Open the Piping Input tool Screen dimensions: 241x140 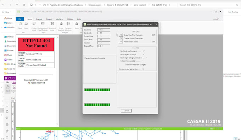pyautogui.click(x=34, y=26)
